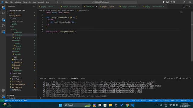Open terminal panel more actions ellipsis

pyautogui.click(x=184, y=79)
